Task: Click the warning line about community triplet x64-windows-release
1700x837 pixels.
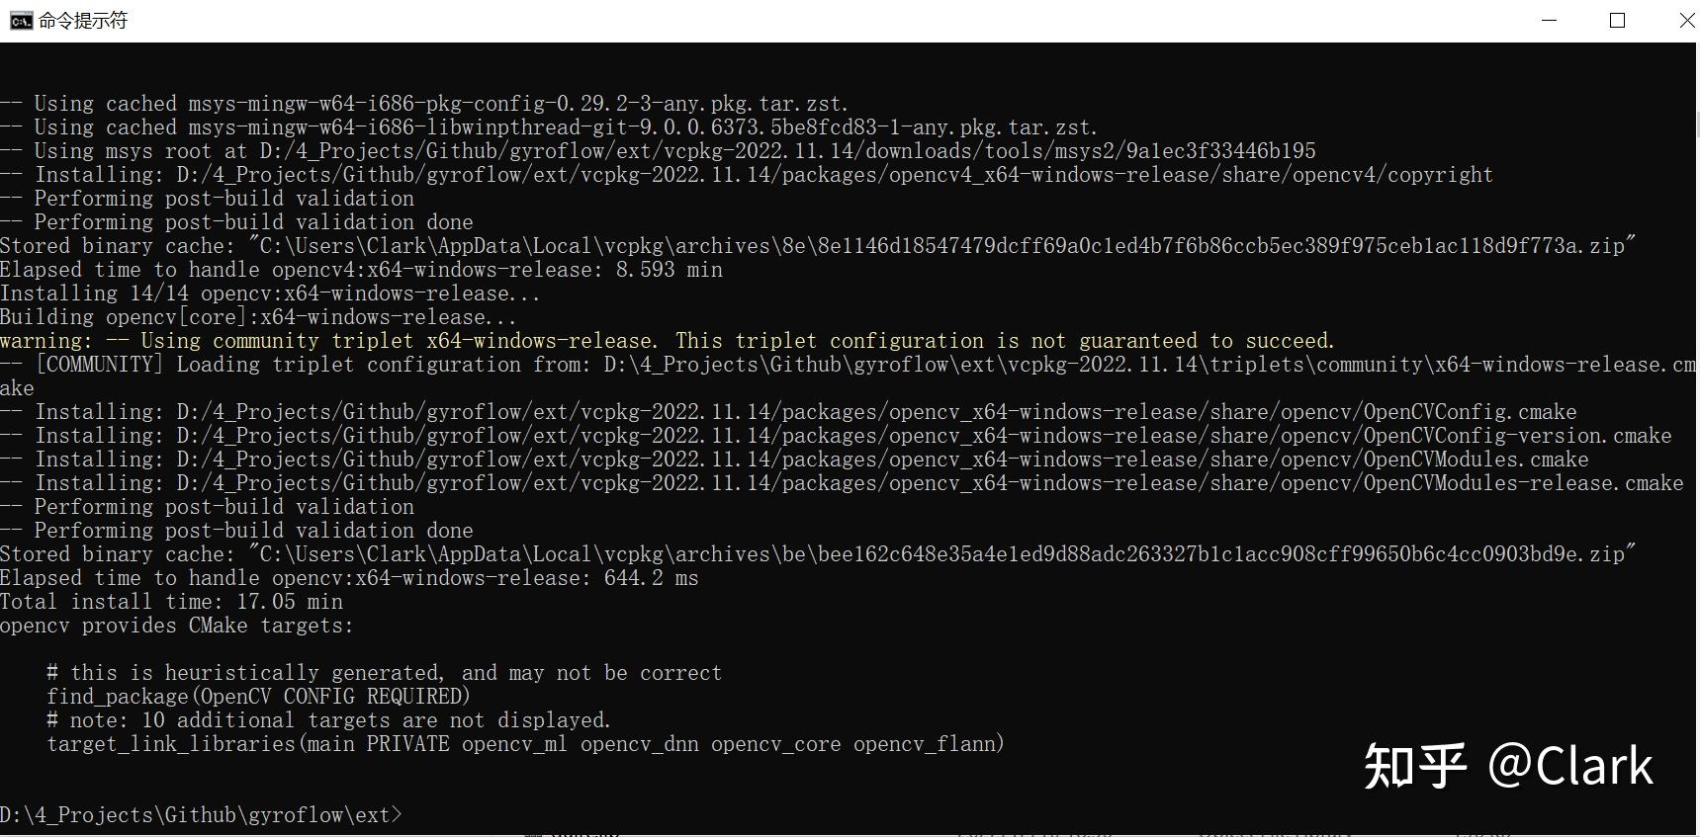Action: [x=668, y=340]
